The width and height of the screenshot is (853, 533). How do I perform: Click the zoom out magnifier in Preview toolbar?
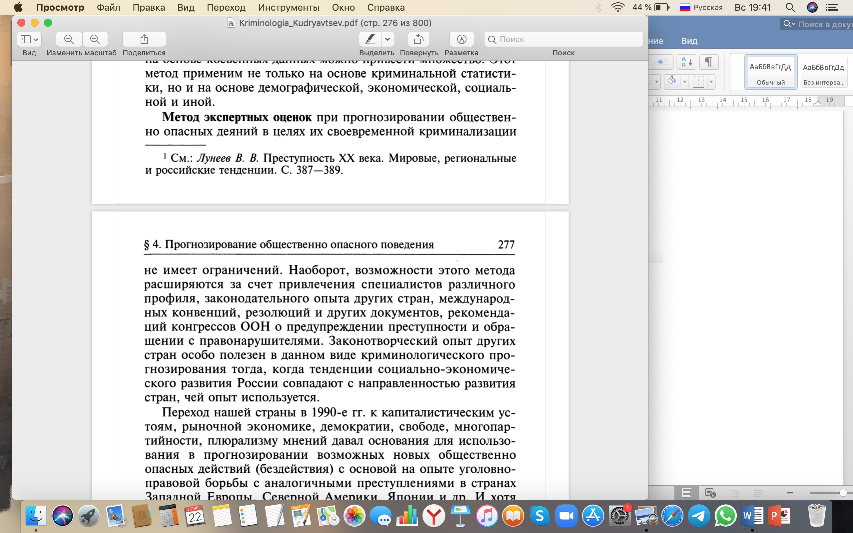coord(69,39)
